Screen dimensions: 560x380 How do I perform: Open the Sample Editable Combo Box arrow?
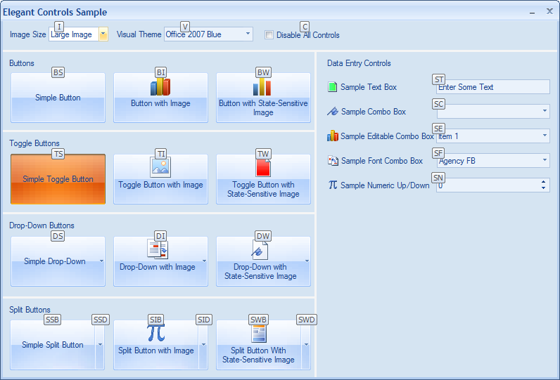pyautogui.click(x=545, y=136)
